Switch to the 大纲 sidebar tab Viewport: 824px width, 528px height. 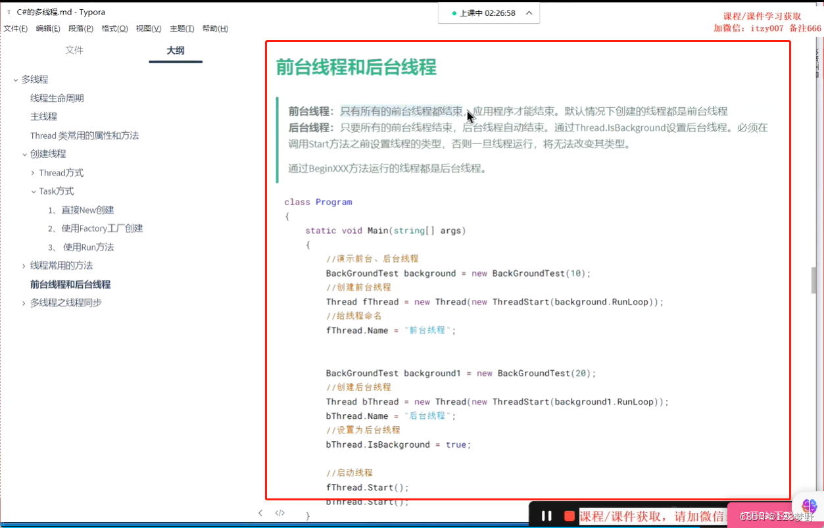click(176, 50)
